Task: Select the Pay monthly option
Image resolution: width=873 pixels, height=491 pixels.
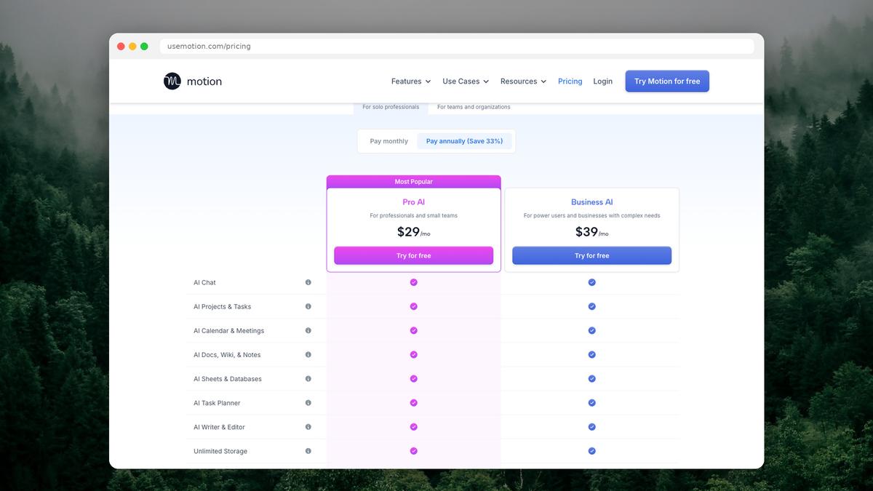Action: (x=388, y=140)
